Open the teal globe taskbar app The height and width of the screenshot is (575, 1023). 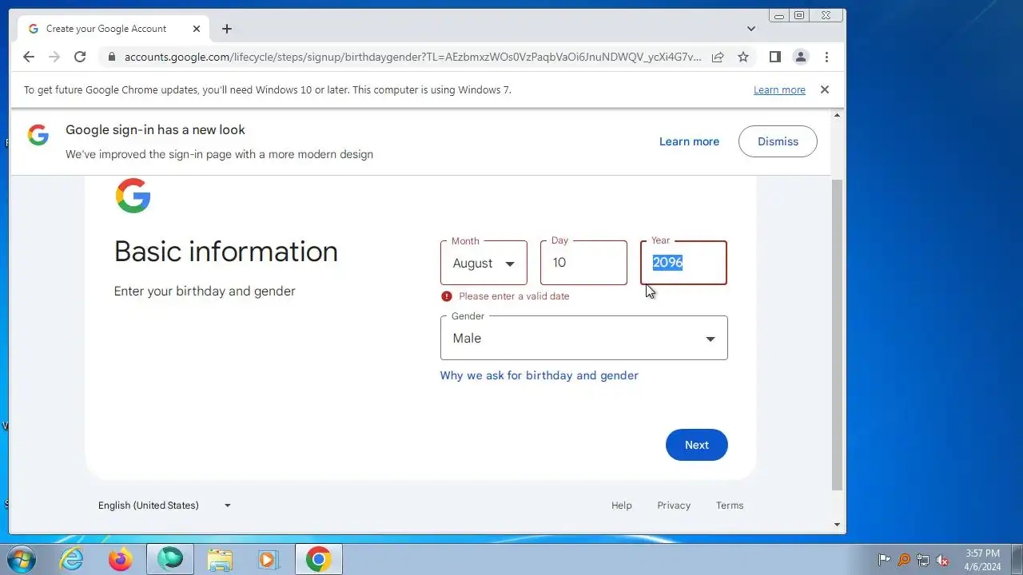(169, 559)
